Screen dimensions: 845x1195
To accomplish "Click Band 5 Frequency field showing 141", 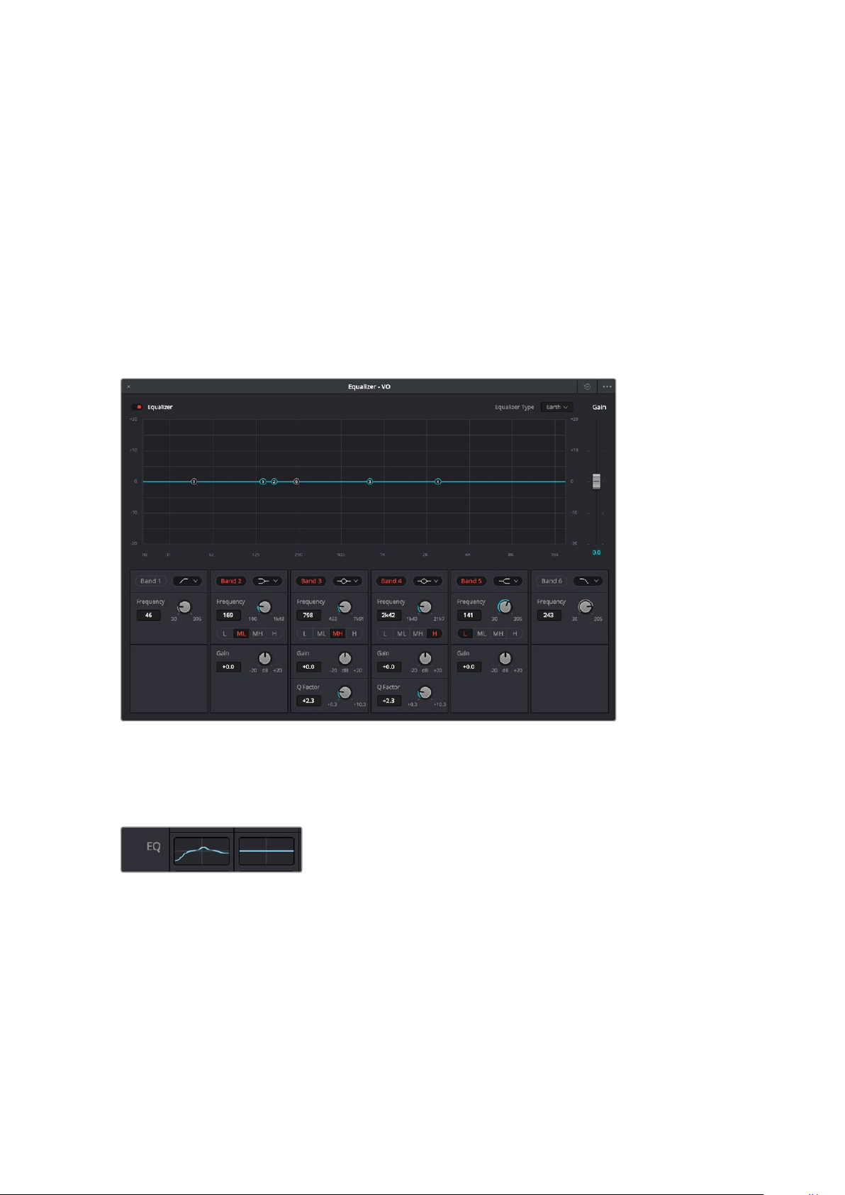I will click(469, 616).
